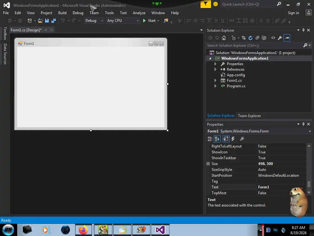Open the Properties window options dropdown
The width and height of the screenshot is (314, 236).
pos(298,124)
